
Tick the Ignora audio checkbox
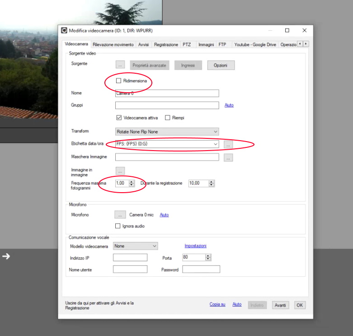(118, 226)
